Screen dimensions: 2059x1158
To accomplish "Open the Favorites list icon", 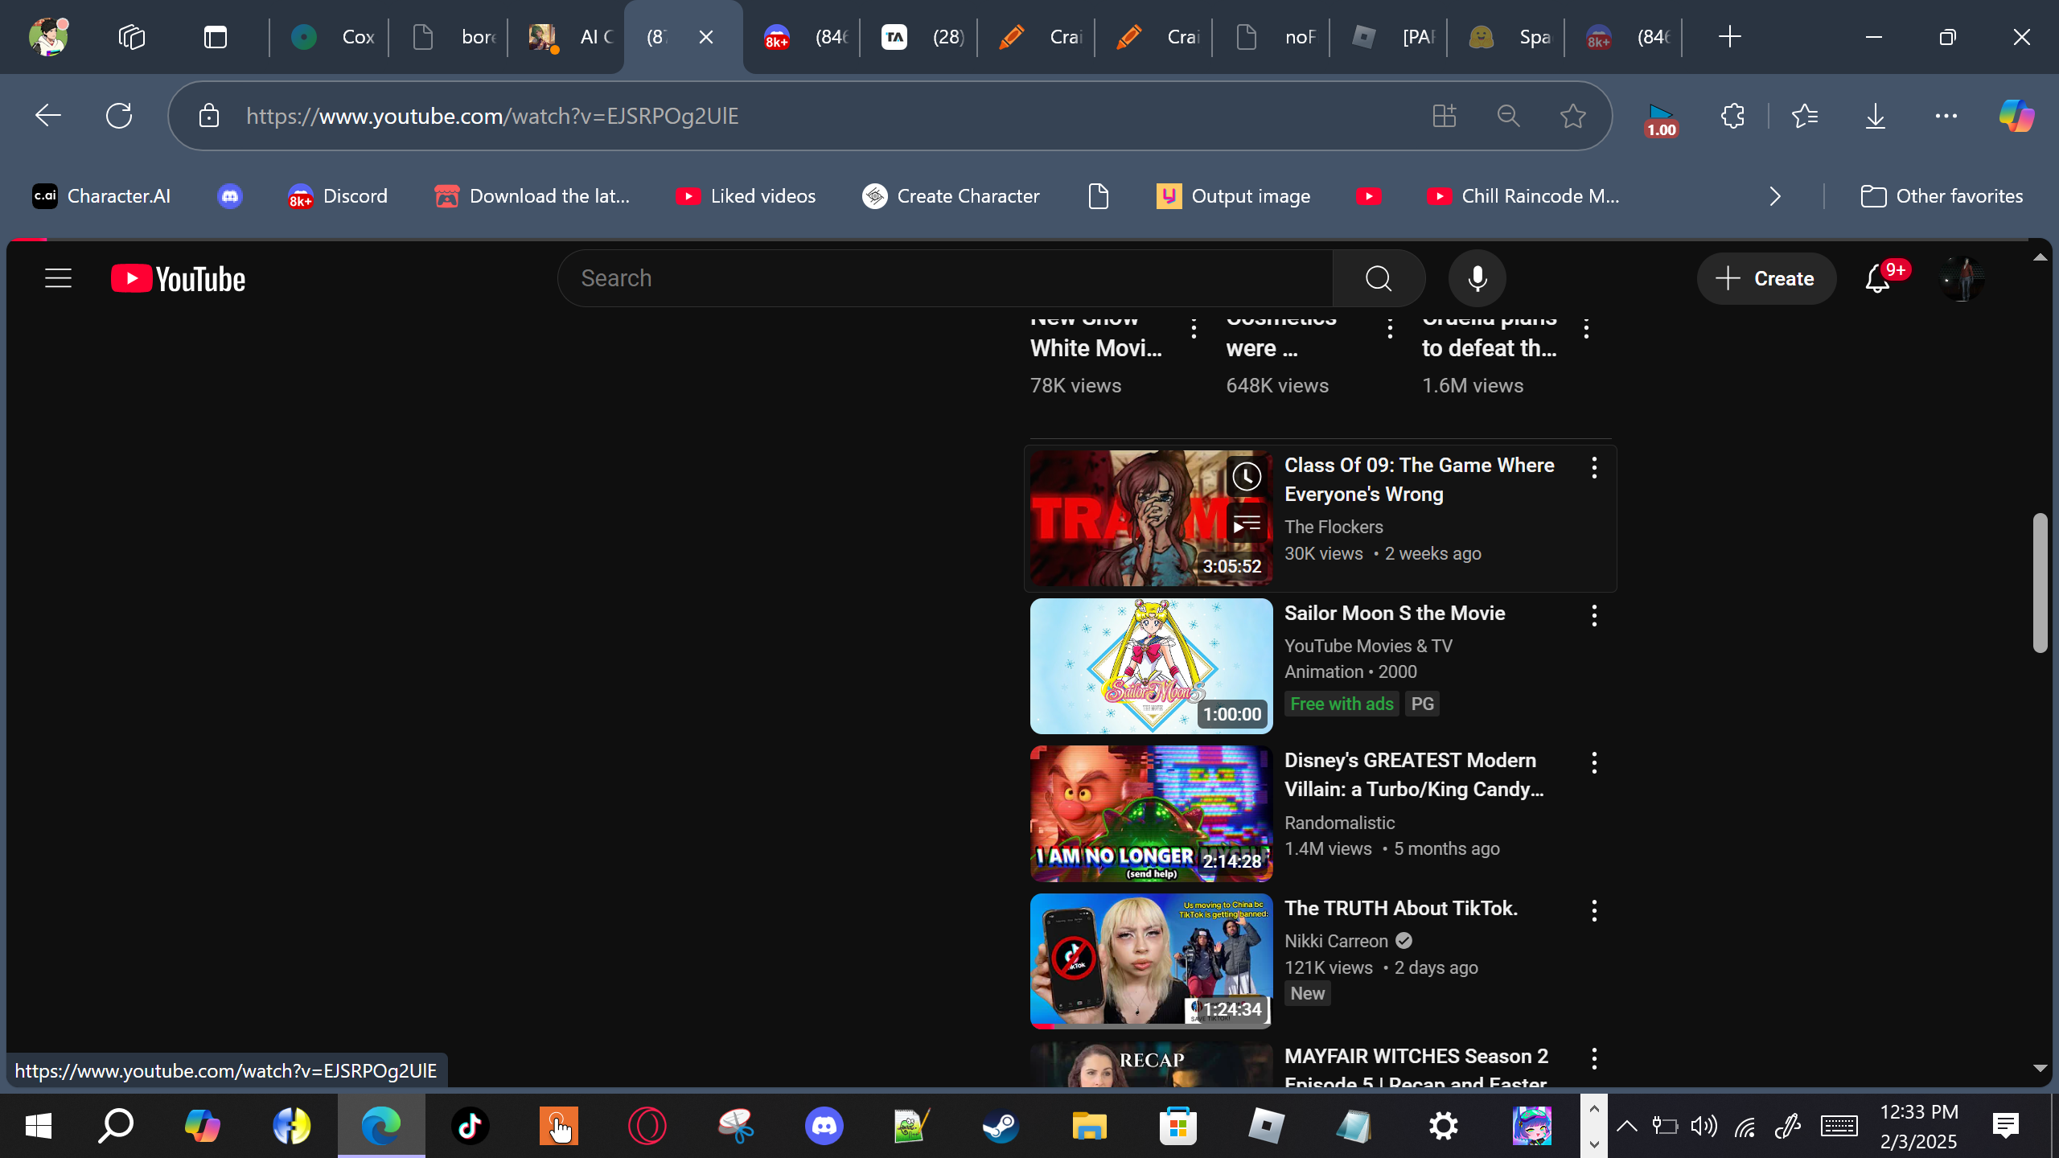I will [x=1805, y=116].
